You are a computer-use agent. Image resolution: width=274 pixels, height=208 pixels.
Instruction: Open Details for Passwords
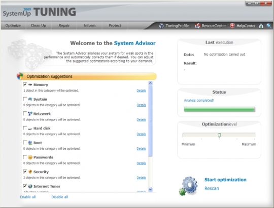pos(141,163)
